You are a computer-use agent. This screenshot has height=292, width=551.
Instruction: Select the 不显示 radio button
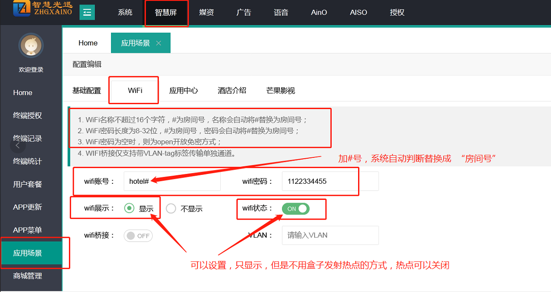[171, 208]
